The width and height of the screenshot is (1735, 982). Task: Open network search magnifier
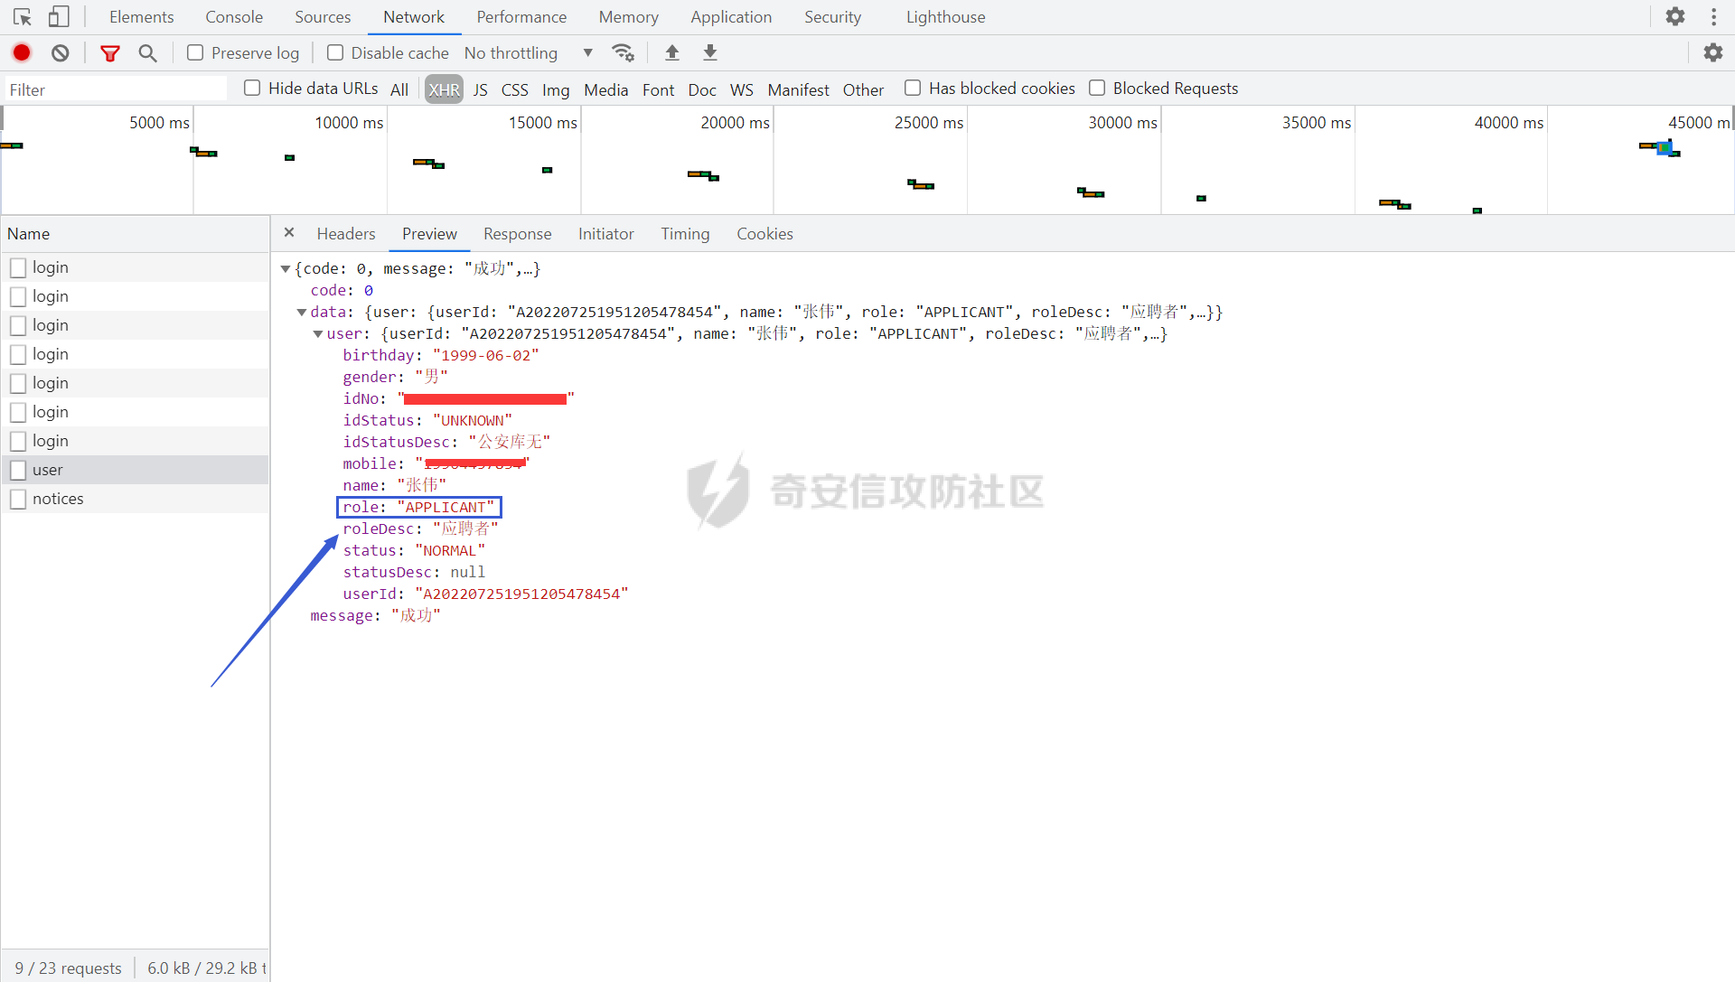point(148,53)
